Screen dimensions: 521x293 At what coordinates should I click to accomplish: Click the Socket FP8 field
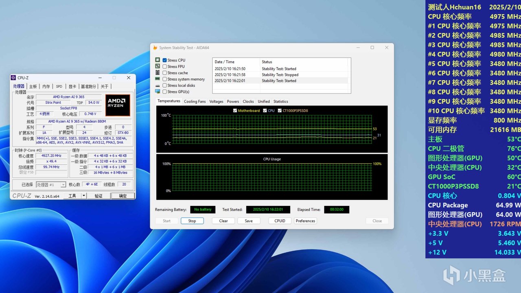[x=69, y=108]
